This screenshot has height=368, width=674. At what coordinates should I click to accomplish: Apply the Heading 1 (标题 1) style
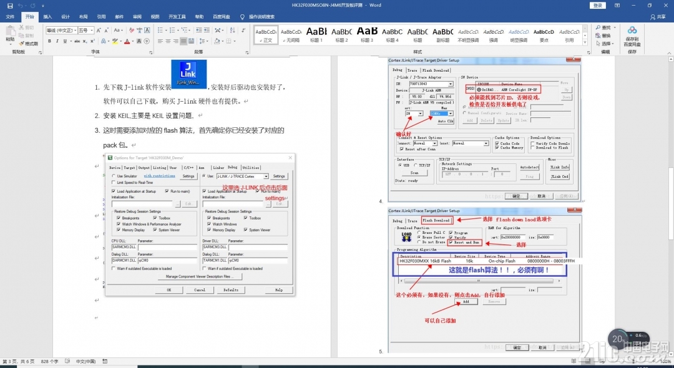tap(316, 35)
